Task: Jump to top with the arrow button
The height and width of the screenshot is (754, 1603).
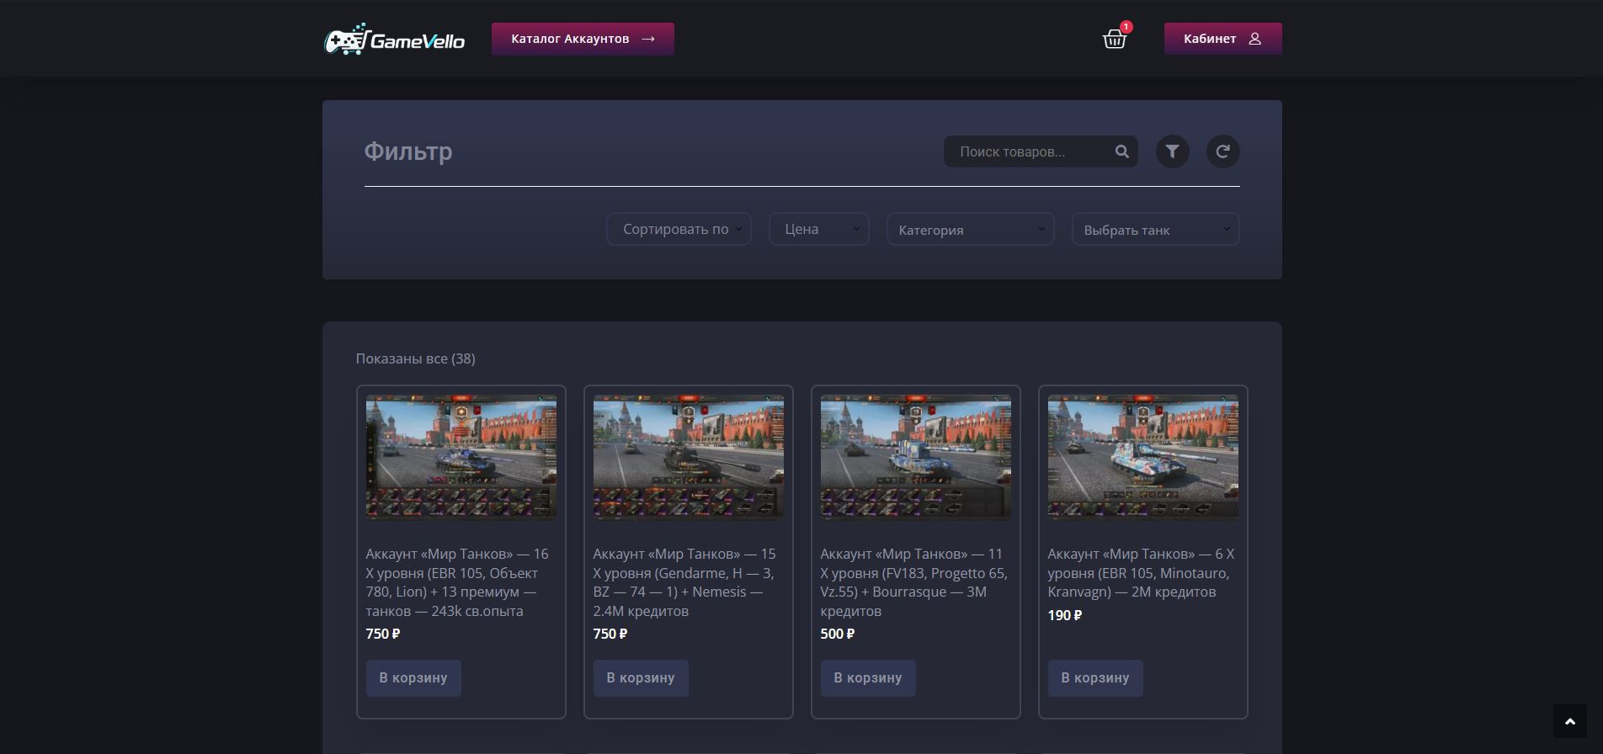Action: (1569, 722)
